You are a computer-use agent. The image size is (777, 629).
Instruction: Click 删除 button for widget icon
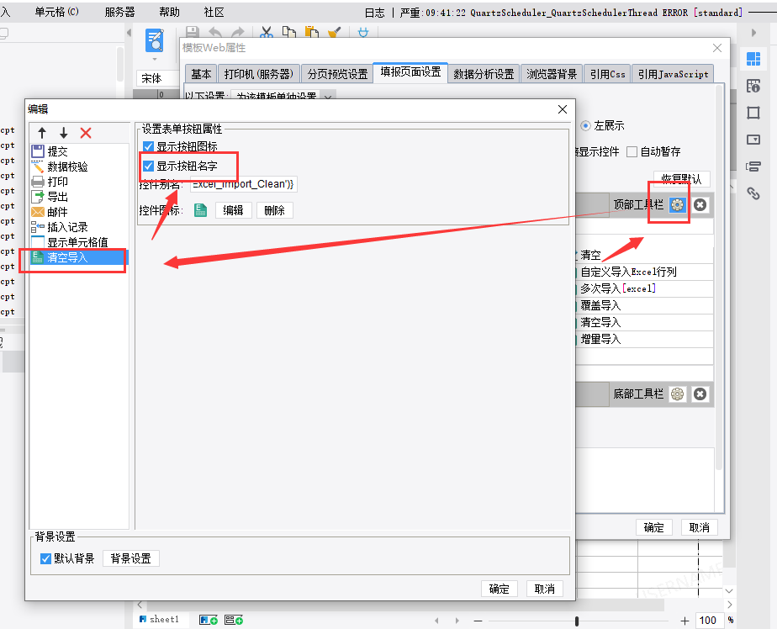274,210
